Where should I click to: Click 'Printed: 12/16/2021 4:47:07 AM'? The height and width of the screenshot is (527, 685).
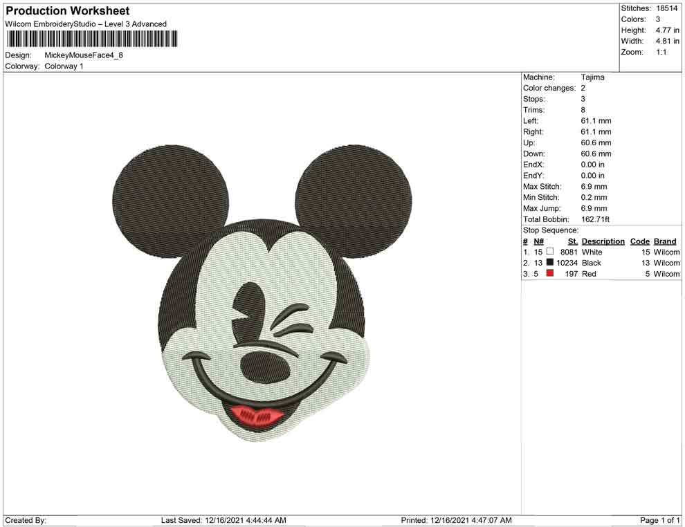456,520
